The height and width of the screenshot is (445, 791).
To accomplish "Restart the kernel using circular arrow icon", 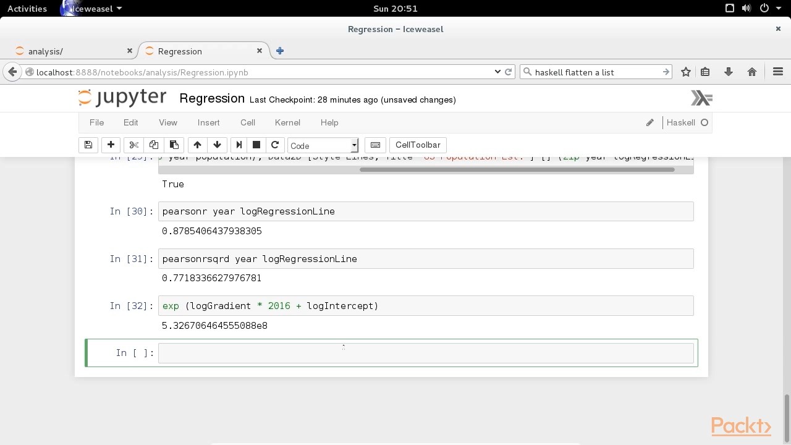I will click(x=275, y=145).
